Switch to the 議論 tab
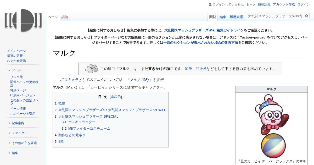This screenshot has width=314, height=165. pos(65,17)
